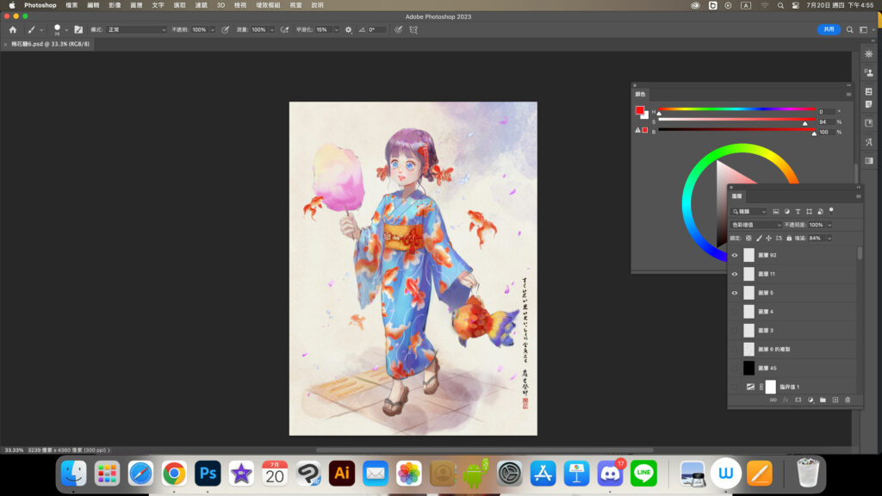
Task: Open the blending mode dropdown showing 正常
Action: (136, 30)
